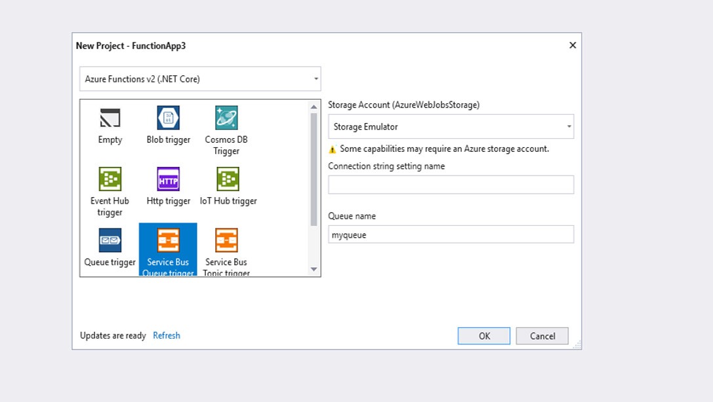The width and height of the screenshot is (713, 402).
Task: Click the yellow storage warning icon
Action: point(333,149)
